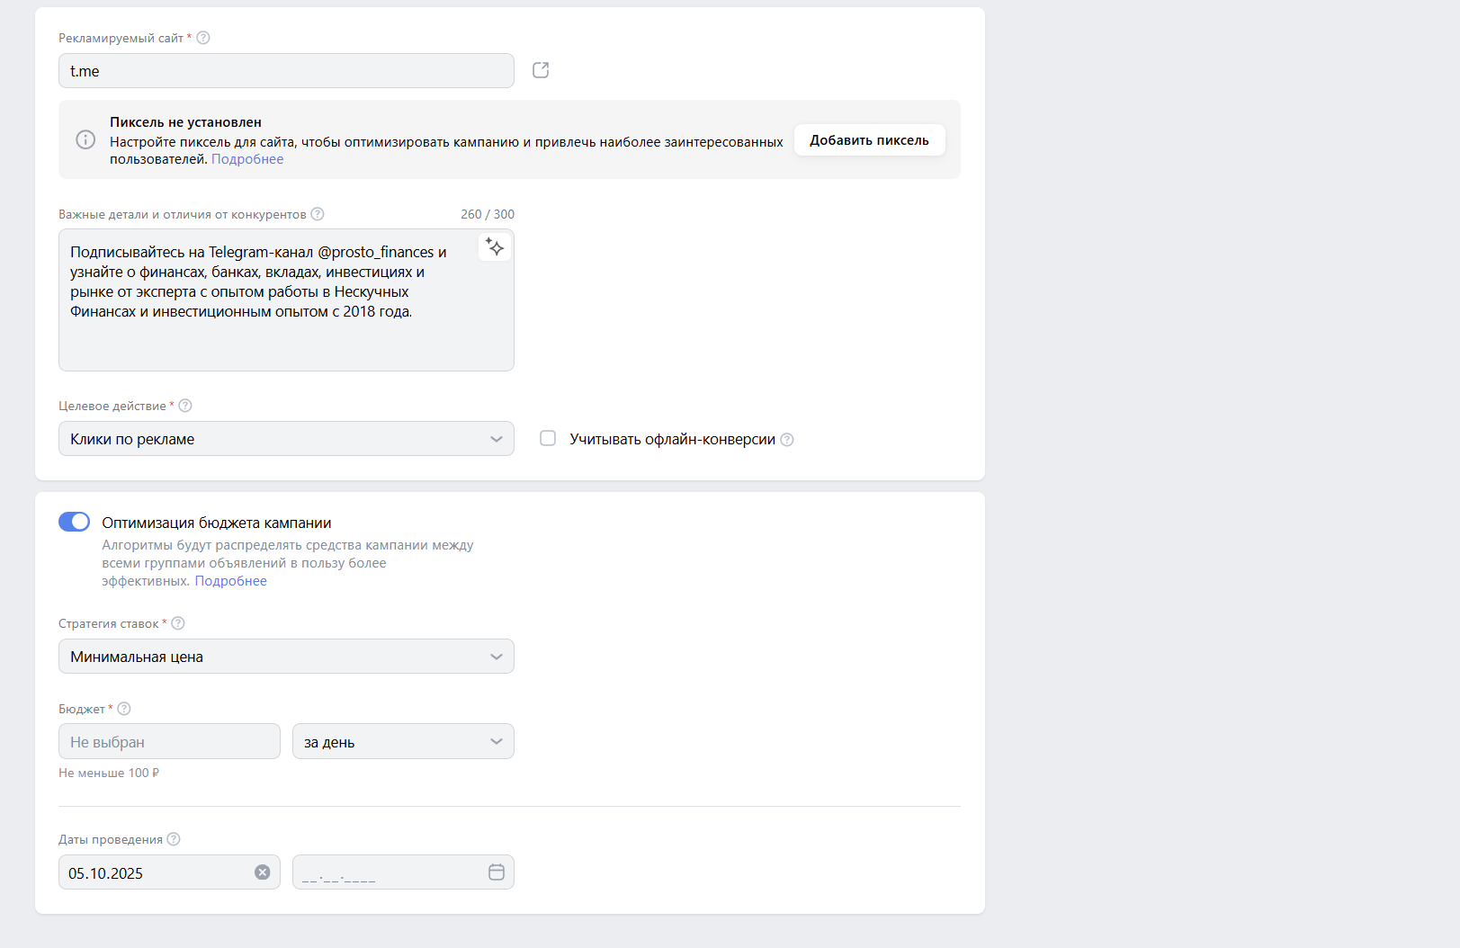Toggle Оптимизация бюджета кампании switch

click(x=75, y=523)
